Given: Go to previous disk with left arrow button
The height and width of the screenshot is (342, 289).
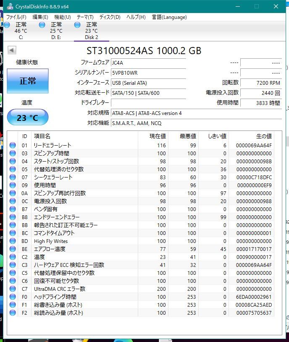Looking at the screenshot, I should click(x=12, y=50).
